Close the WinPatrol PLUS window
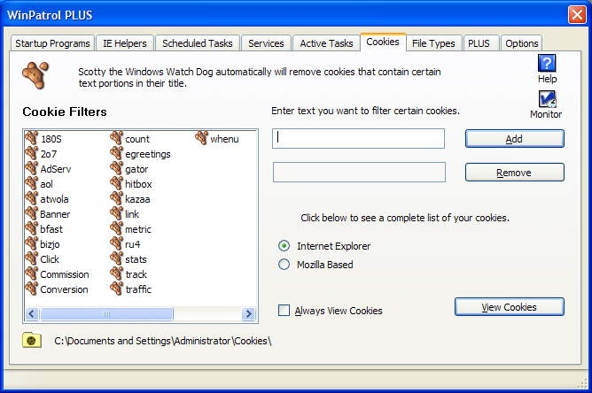Image resolution: width=592 pixels, height=393 pixels. (x=577, y=14)
